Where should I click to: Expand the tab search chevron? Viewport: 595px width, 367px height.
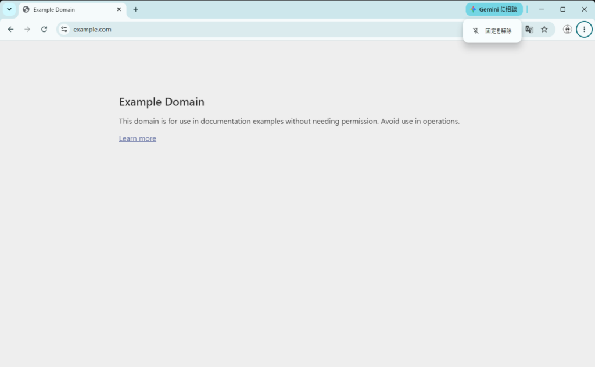pyautogui.click(x=9, y=9)
